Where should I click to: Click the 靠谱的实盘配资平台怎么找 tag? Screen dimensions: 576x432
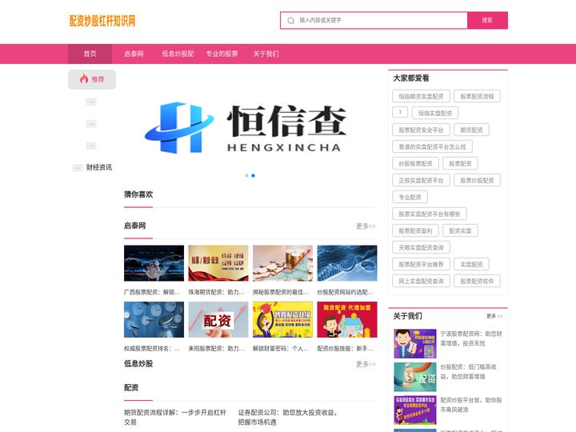point(432,147)
